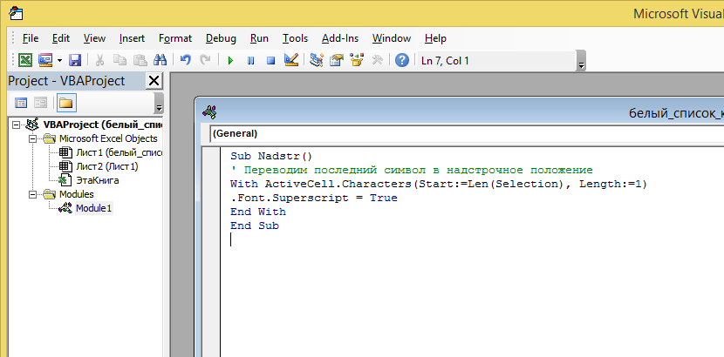Open the Help question mark icon
This screenshot has height=357, width=724.
pyautogui.click(x=401, y=60)
